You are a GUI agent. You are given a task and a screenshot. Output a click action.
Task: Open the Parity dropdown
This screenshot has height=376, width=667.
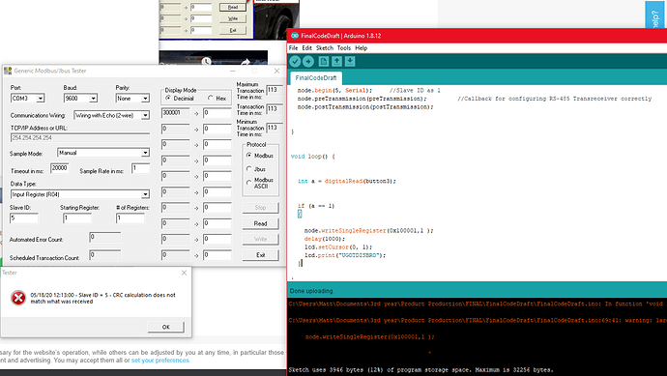(x=145, y=99)
